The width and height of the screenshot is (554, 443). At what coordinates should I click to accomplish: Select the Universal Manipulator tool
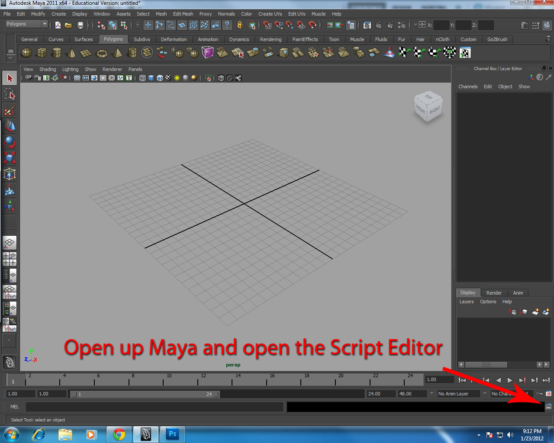(x=10, y=174)
